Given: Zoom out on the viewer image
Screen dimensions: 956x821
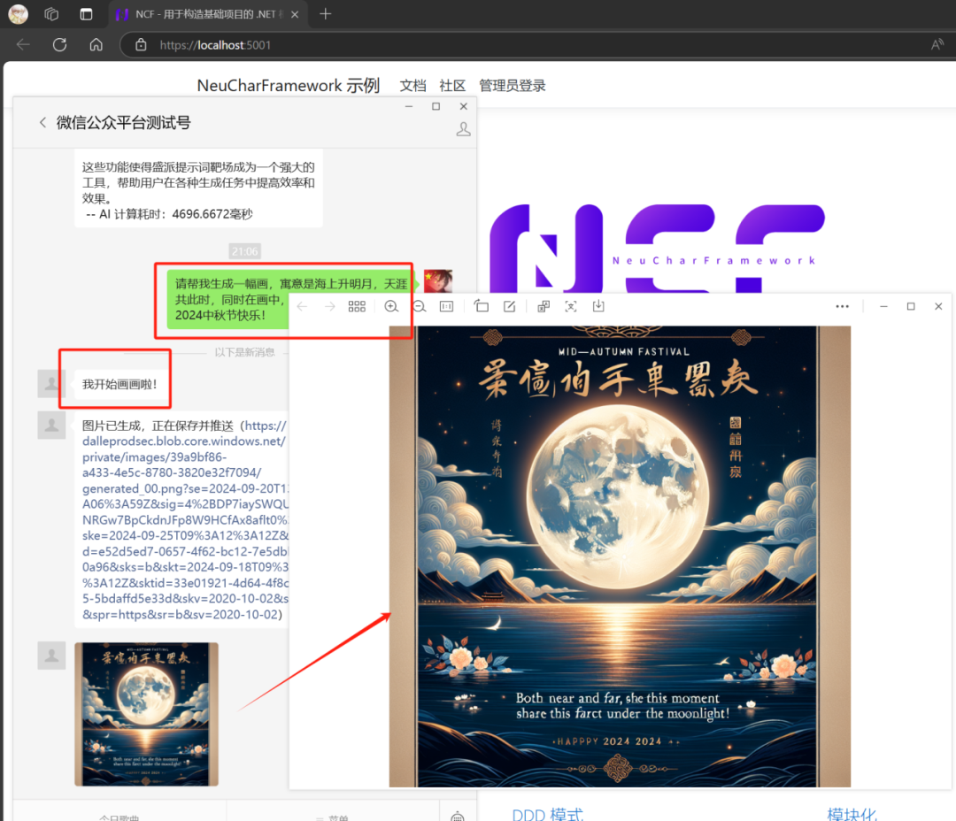Looking at the screenshot, I should coord(420,306).
